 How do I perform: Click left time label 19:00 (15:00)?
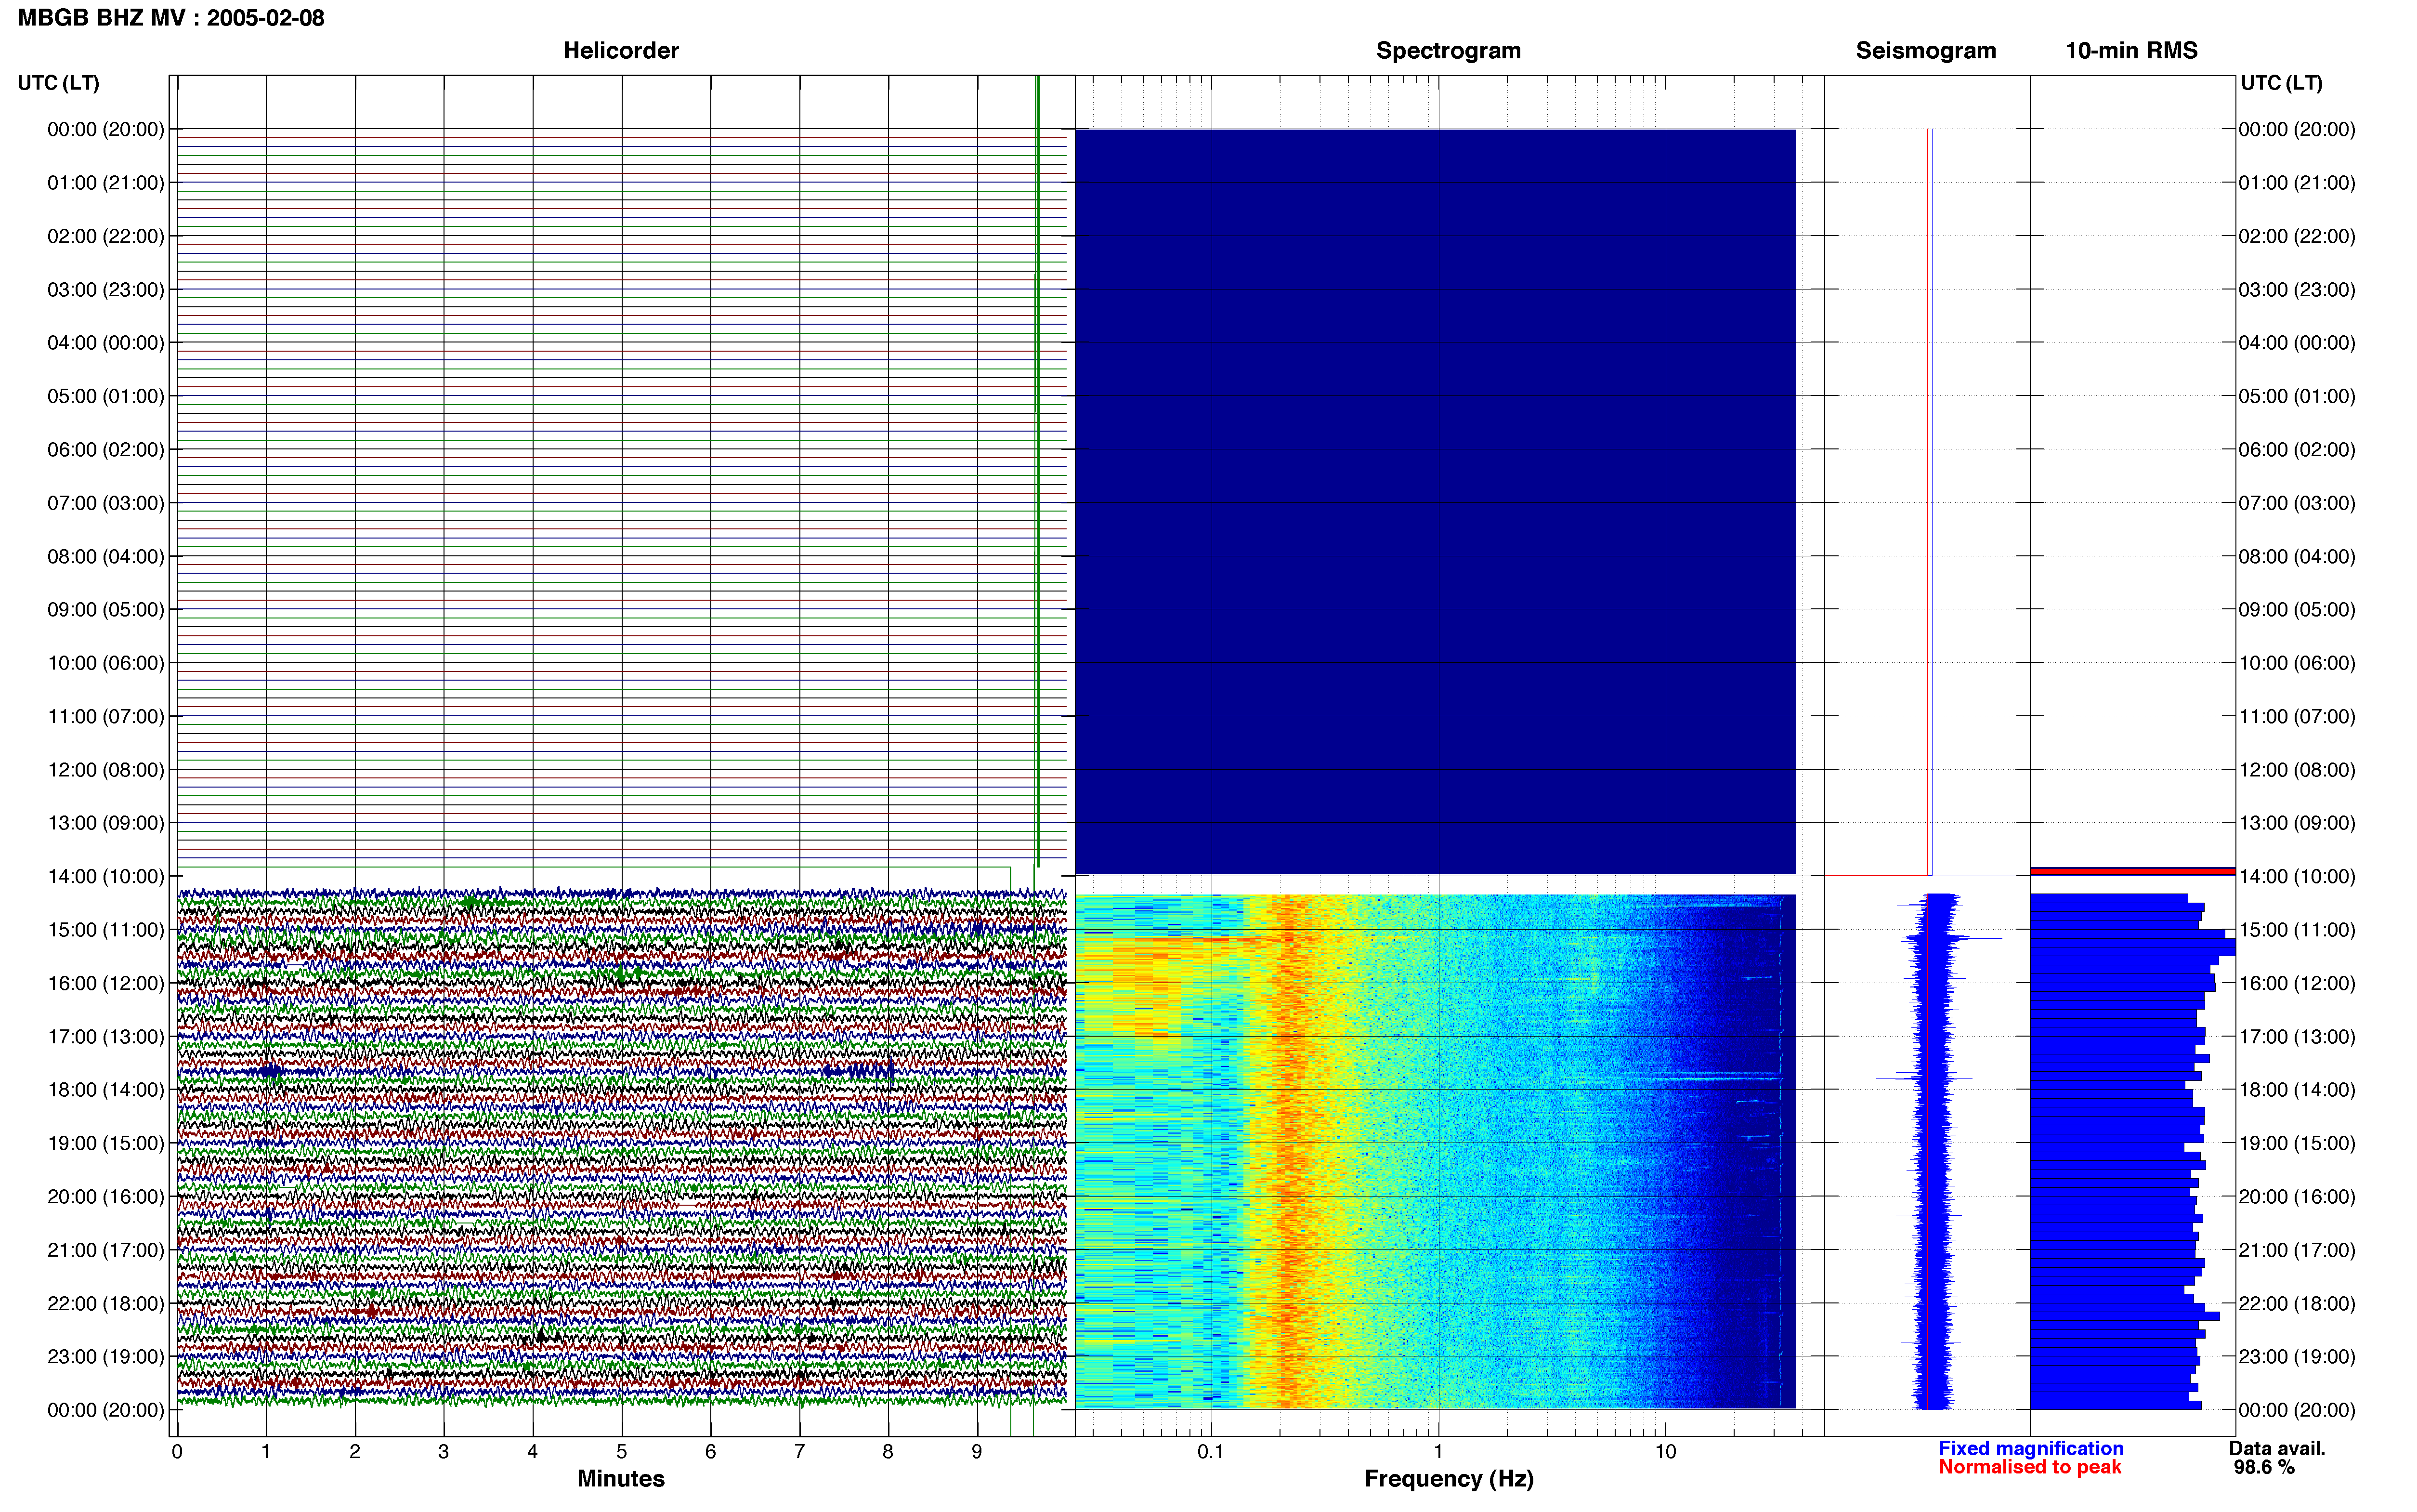coord(106,1143)
